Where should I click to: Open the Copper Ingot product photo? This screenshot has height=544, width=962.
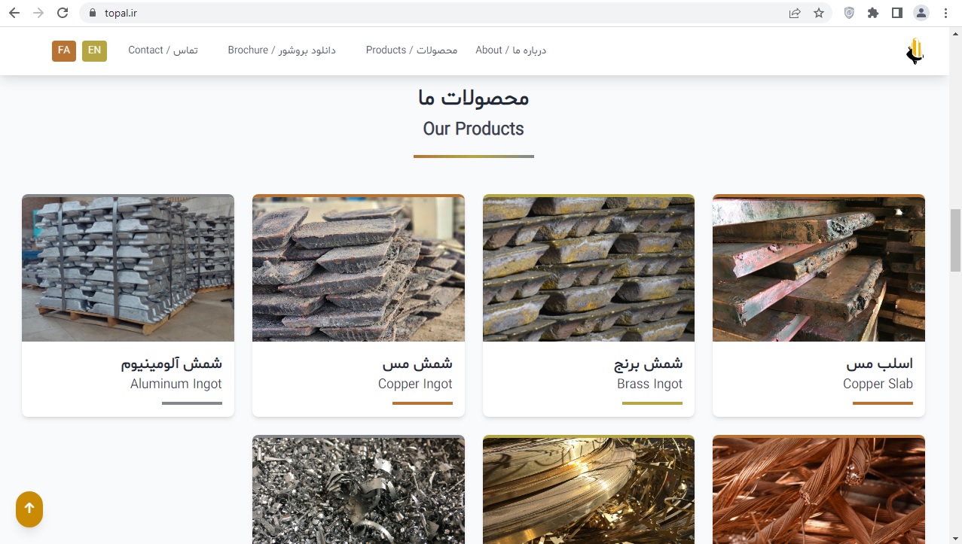(x=359, y=268)
